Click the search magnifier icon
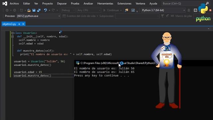Screen dimensions: 213x120 click(207, 3)
